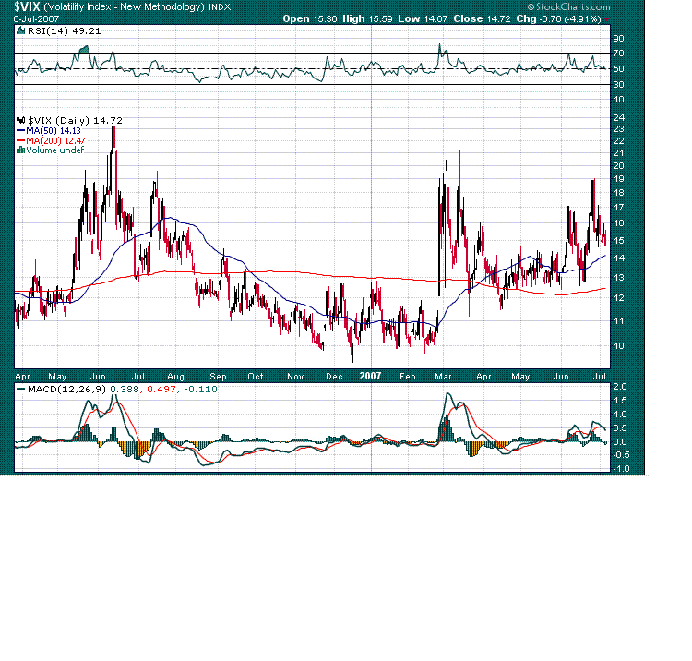
Task: Click the 12 level on price axis
Action: [619, 298]
